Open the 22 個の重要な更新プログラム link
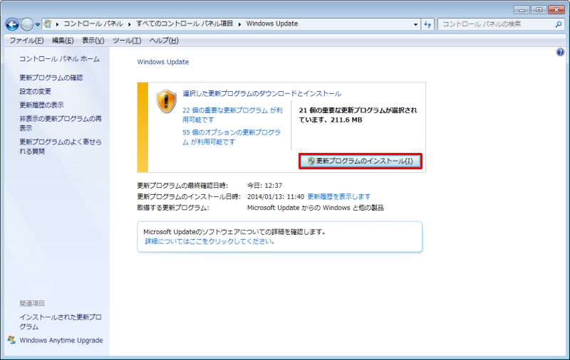Image resolution: width=570 pixels, height=360 pixels. point(232,115)
